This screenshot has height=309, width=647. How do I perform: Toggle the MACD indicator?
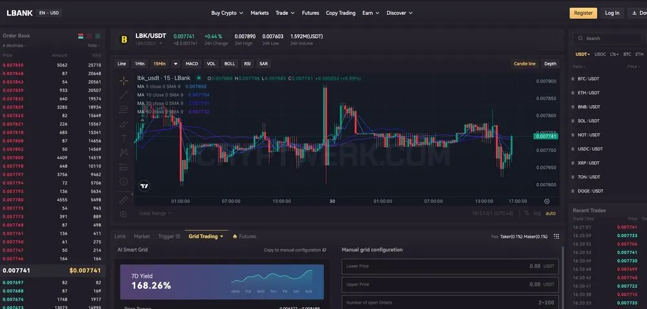(192, 64)
